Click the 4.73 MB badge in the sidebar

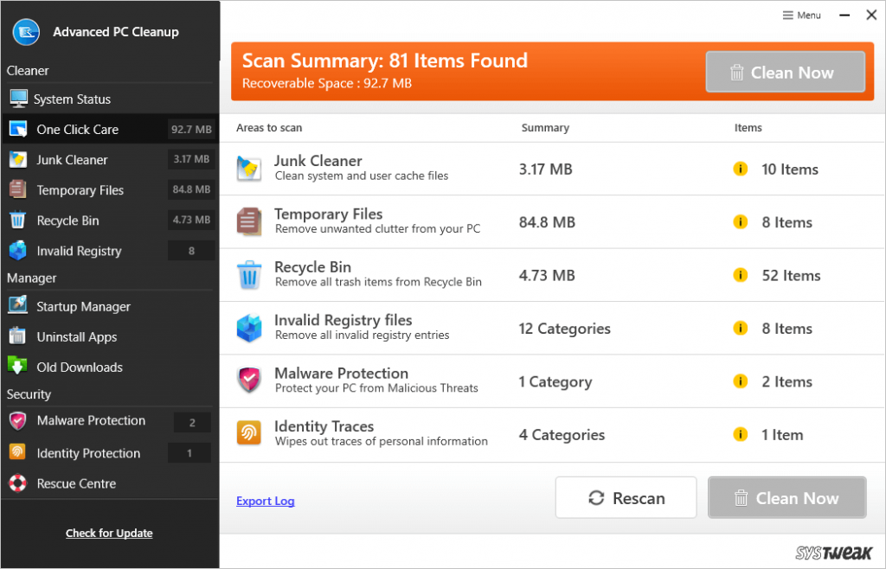click(191, 220)
